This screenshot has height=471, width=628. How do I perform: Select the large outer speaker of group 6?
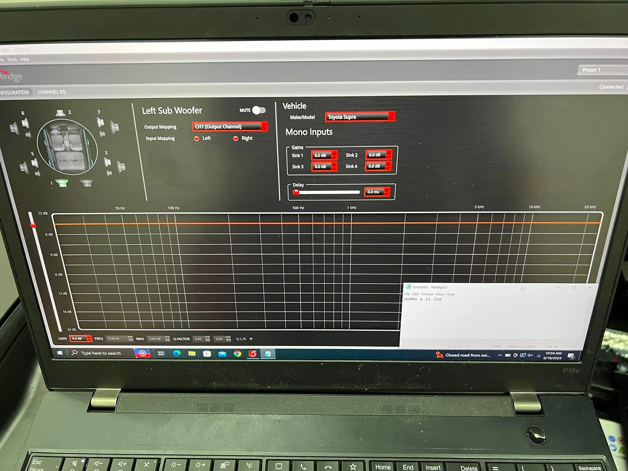click(14, 128)
